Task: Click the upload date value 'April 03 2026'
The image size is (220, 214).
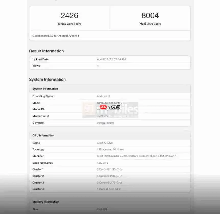Action: 111,59
